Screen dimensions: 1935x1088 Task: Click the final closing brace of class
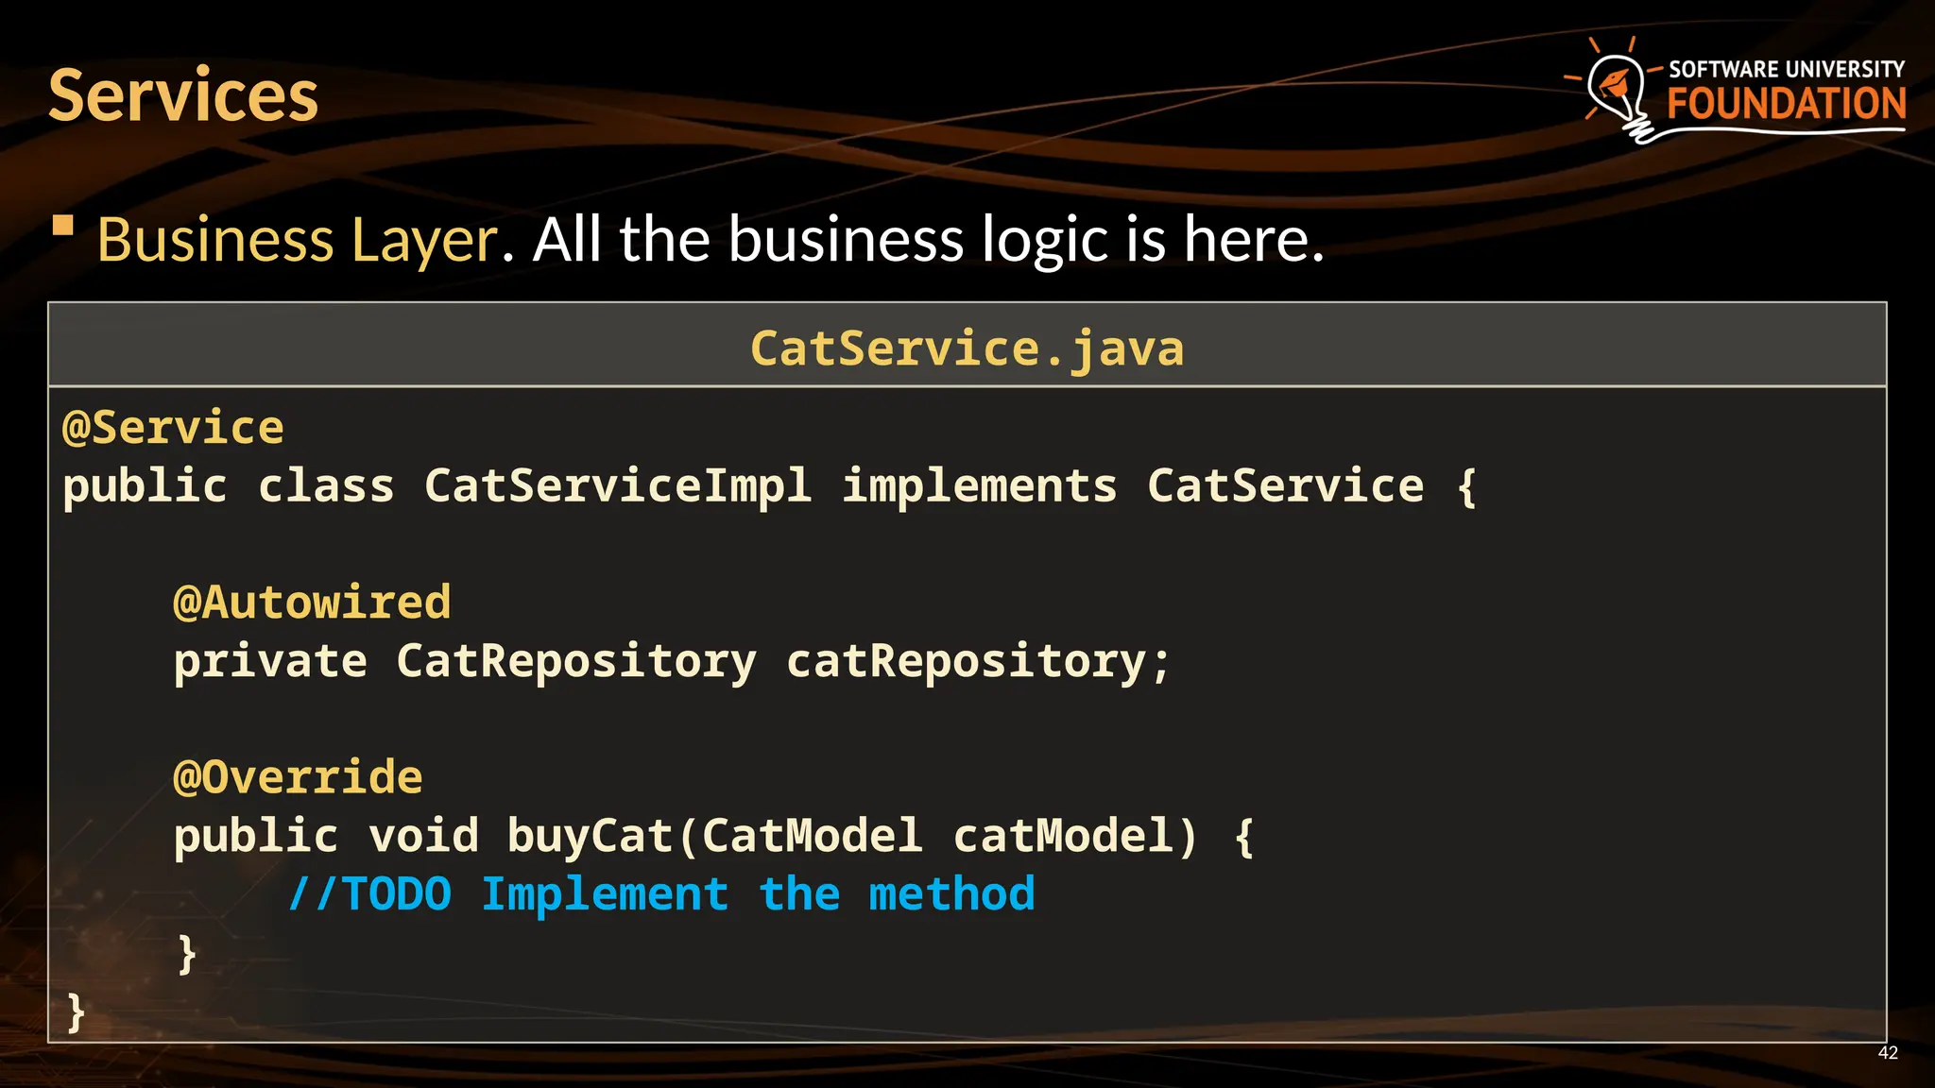point(77,1012)
